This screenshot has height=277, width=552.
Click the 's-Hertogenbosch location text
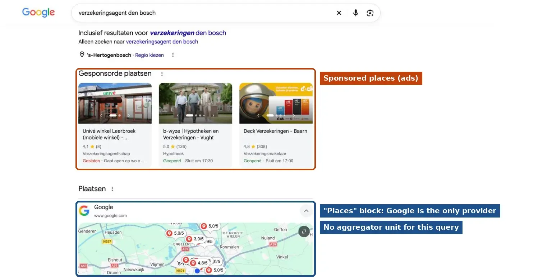coord(109,55)
